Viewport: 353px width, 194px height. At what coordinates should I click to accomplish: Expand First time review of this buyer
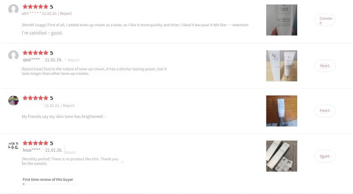click(x=48, y=180)
